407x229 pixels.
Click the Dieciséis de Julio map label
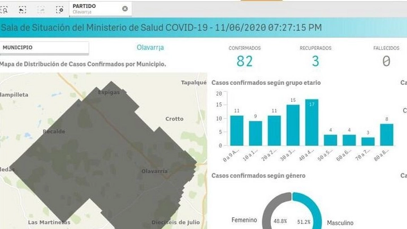(x=176, y=222)
